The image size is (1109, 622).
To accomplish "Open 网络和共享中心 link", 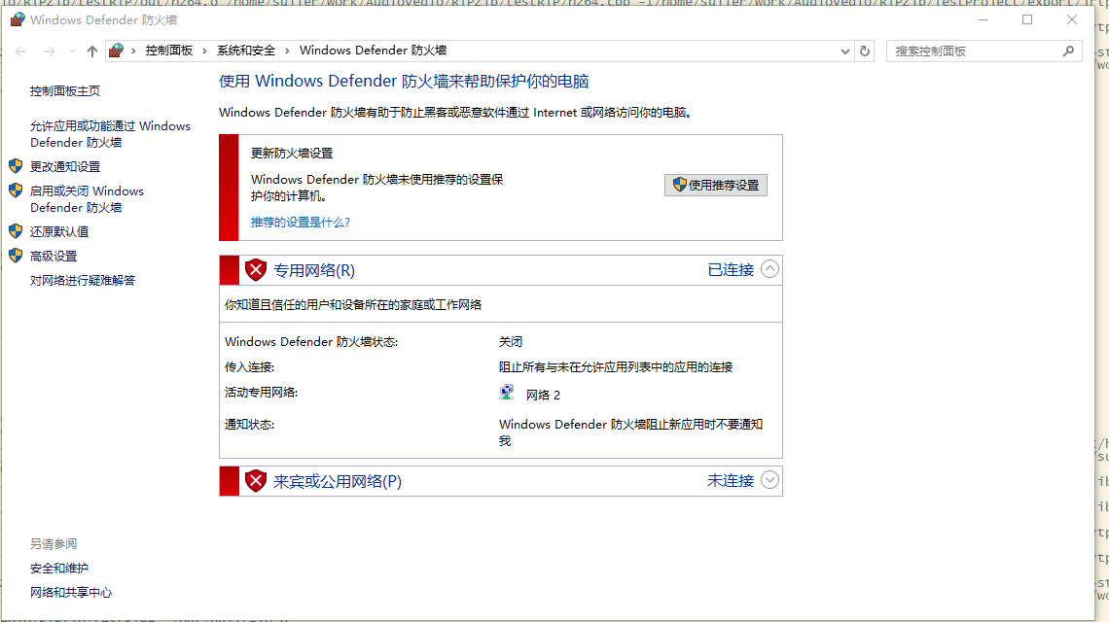I will [71, 592].
